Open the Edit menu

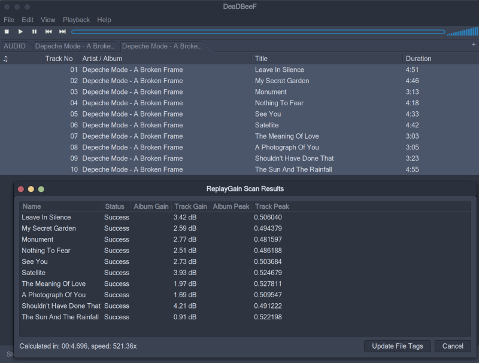click(x=28, y=20)
